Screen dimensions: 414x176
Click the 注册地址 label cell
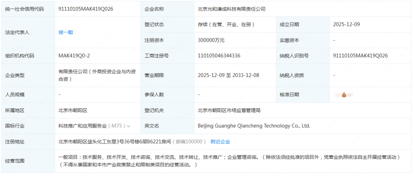pyautogui.click(x=28, y=142)
